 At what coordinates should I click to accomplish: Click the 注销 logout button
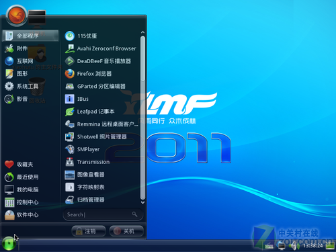[89, 231]
